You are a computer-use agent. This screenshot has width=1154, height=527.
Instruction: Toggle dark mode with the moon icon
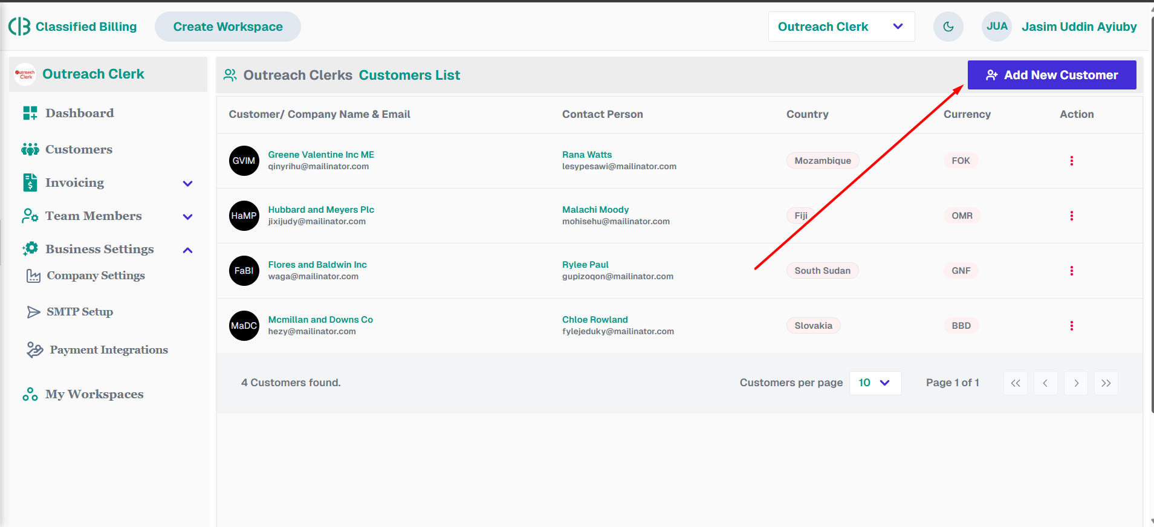(x=948, y=27)
